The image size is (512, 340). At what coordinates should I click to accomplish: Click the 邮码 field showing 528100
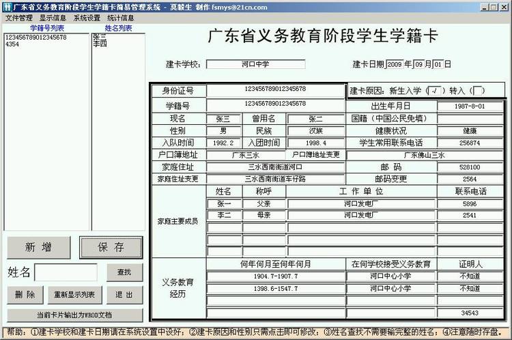470,167
